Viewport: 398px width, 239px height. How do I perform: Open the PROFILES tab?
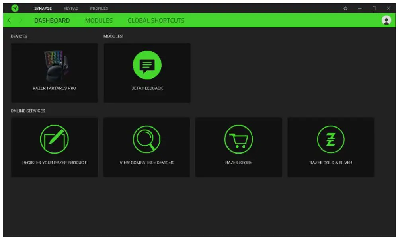coord(99,8)
